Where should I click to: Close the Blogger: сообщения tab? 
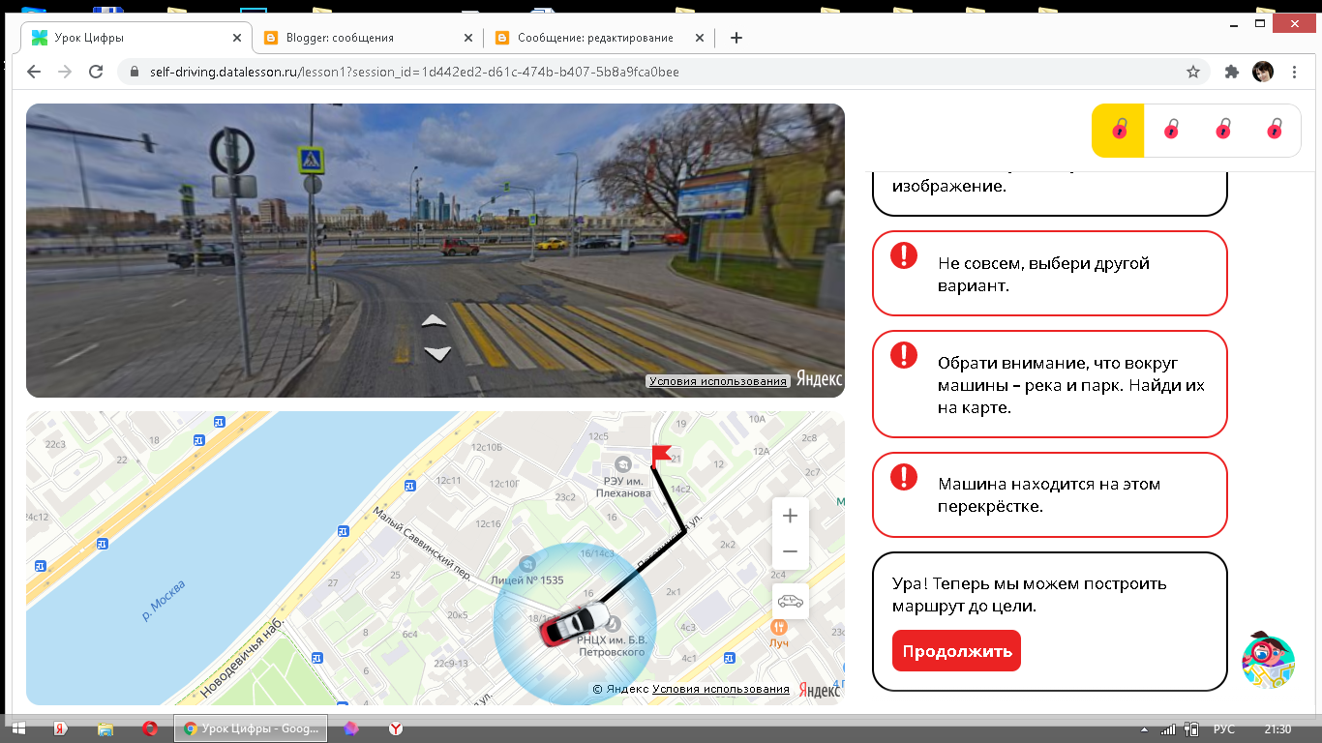[468, 38]
